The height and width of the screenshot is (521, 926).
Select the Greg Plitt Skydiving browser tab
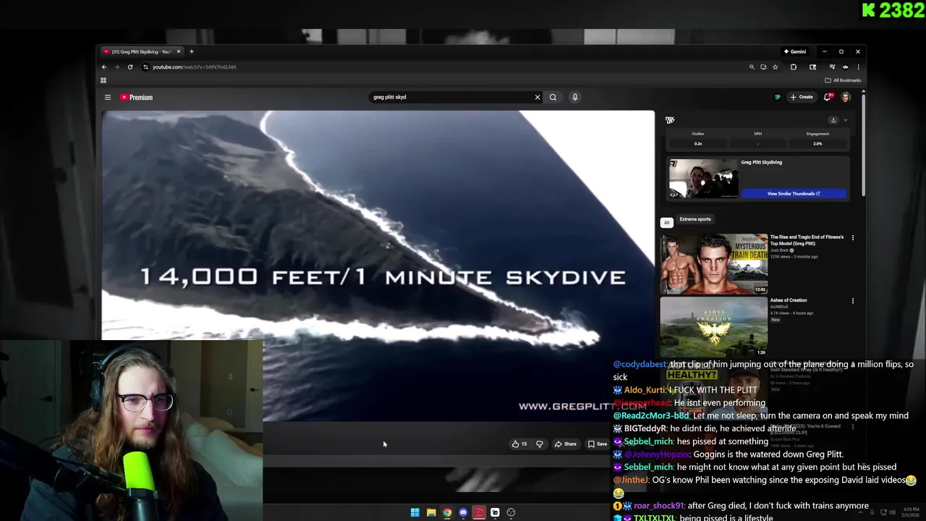coord(141,51)
